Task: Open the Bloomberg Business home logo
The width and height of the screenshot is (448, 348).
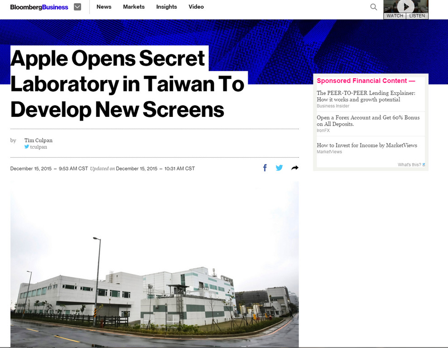Action: (x=39, y=7)
